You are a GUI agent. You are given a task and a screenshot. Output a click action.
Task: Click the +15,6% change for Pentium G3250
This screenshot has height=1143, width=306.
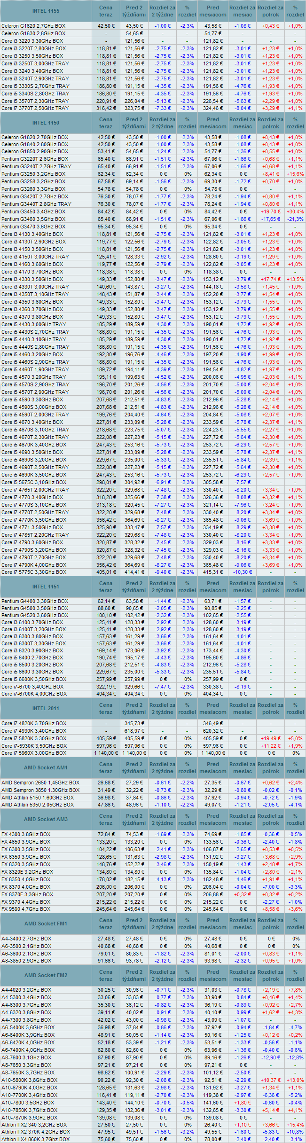click(x=295, y=174)
